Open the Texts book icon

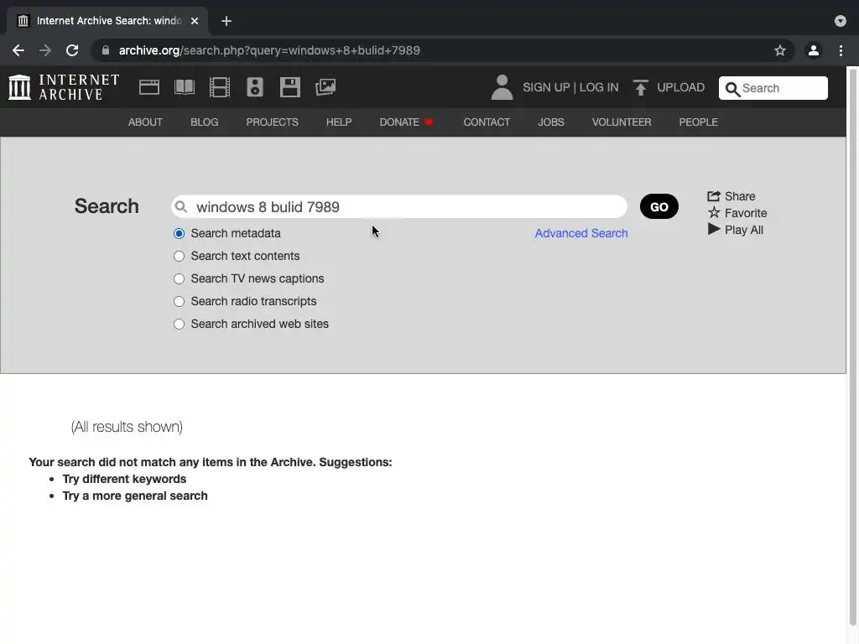[x=184, y=87]
